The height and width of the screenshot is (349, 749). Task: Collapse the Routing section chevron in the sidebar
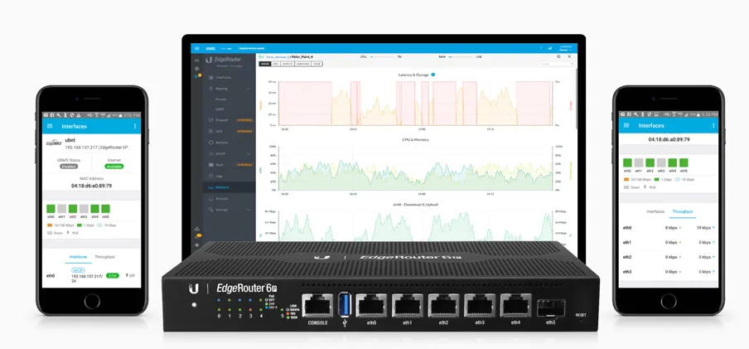pyautogui.click(x=248, y=89)
